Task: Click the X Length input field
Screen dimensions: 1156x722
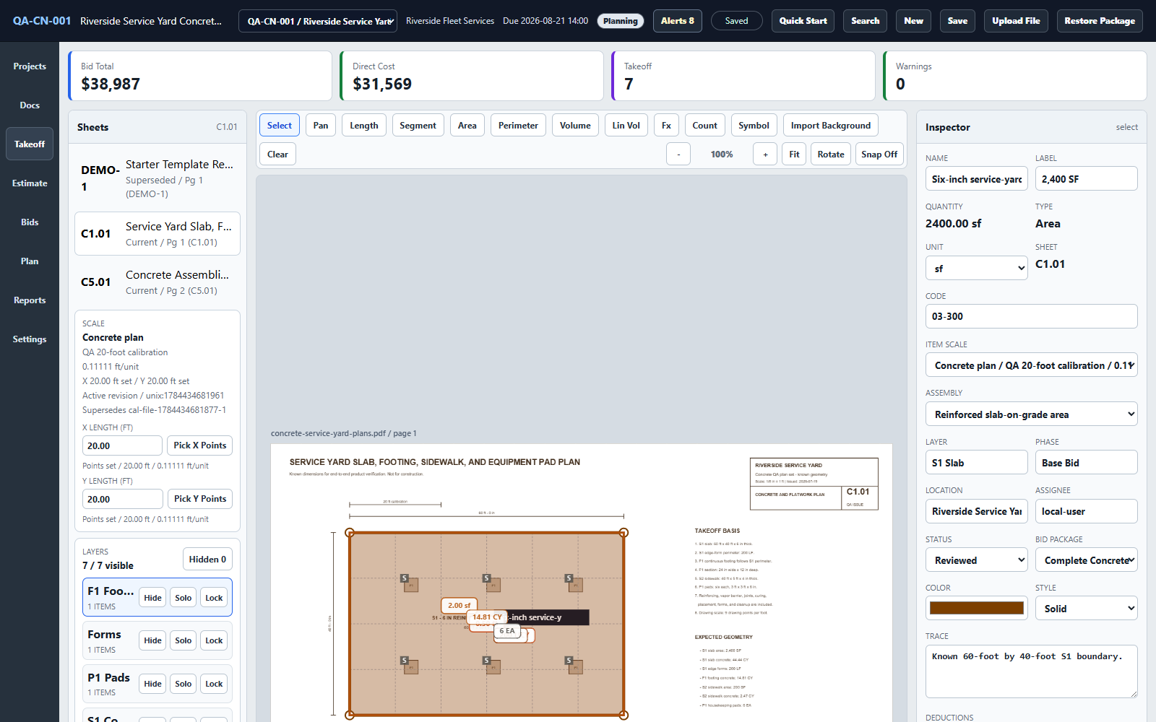Action: pyautogui.click(x=122, y=445)
